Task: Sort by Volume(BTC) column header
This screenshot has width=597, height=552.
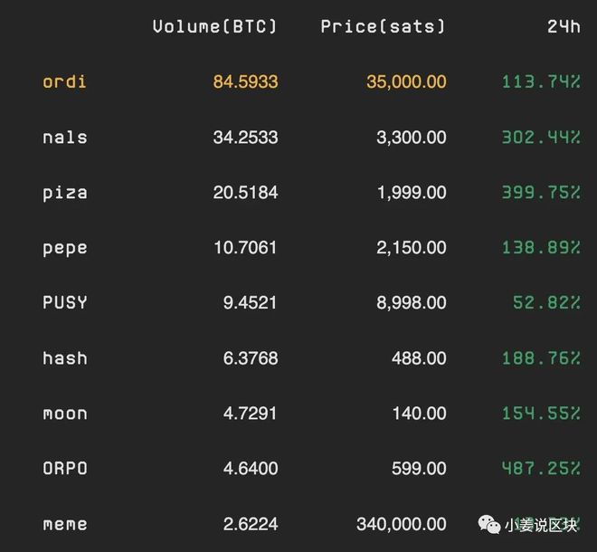Action: 214,26
